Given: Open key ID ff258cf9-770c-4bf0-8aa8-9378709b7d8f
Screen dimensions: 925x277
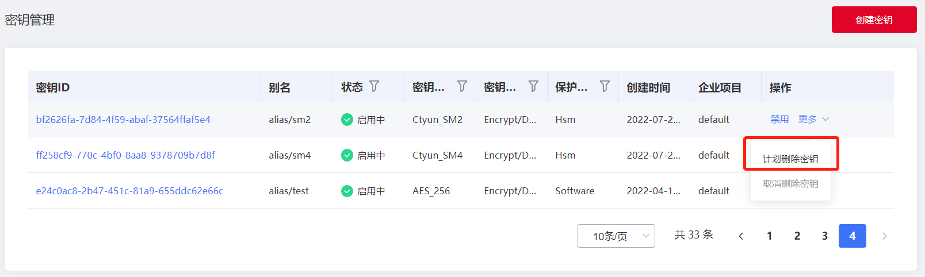Looking at the screenshot, I should pos(125,155).
